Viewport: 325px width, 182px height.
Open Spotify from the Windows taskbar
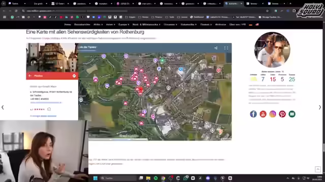[x=156, y=178]
